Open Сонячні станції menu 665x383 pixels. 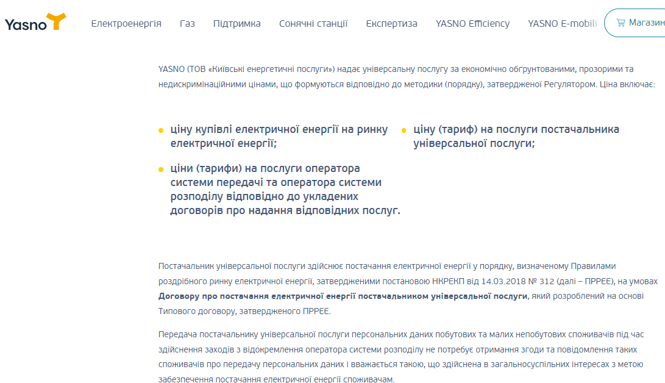pyautogui.click(x=313, y=24)
